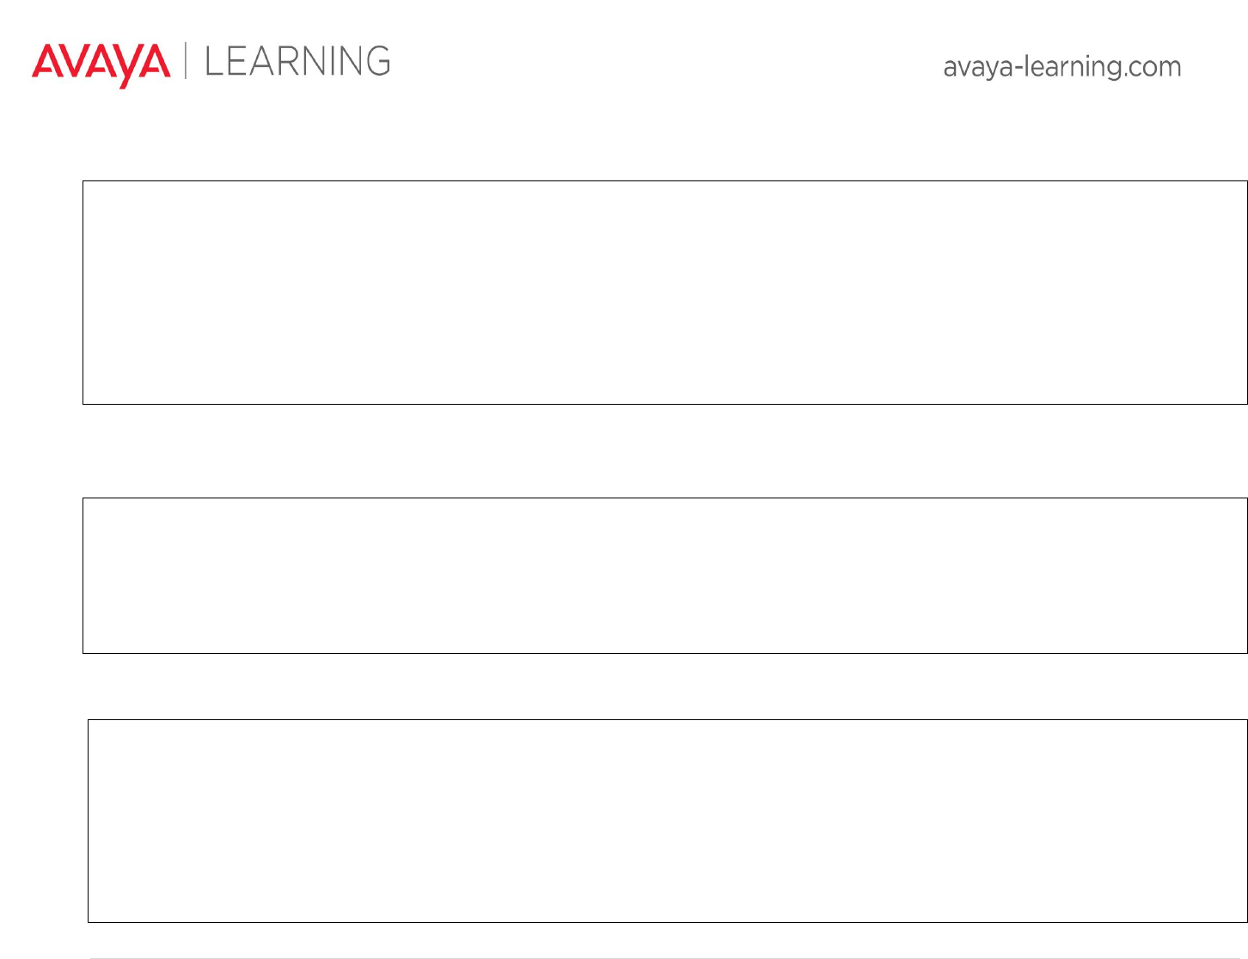1248x959 pixels.
Task: Click the vertical divider beside AVAYA
Action: (186, 61)
